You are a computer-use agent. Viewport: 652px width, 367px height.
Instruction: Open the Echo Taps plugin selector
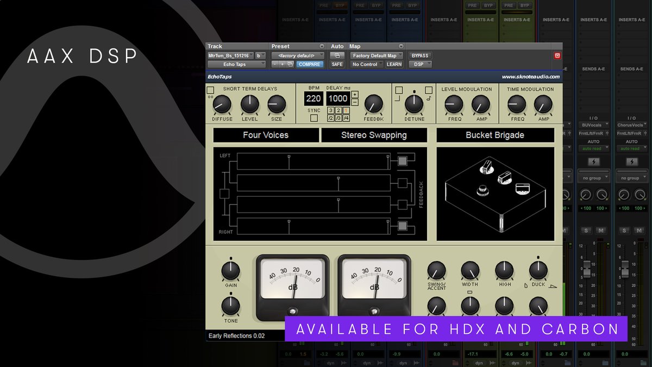coord(237,64)
